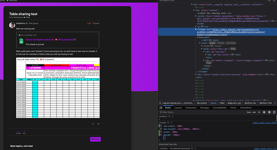Click the Google Sheets green file icon
Screen dimensions: 277x150
tap(21, 41)
